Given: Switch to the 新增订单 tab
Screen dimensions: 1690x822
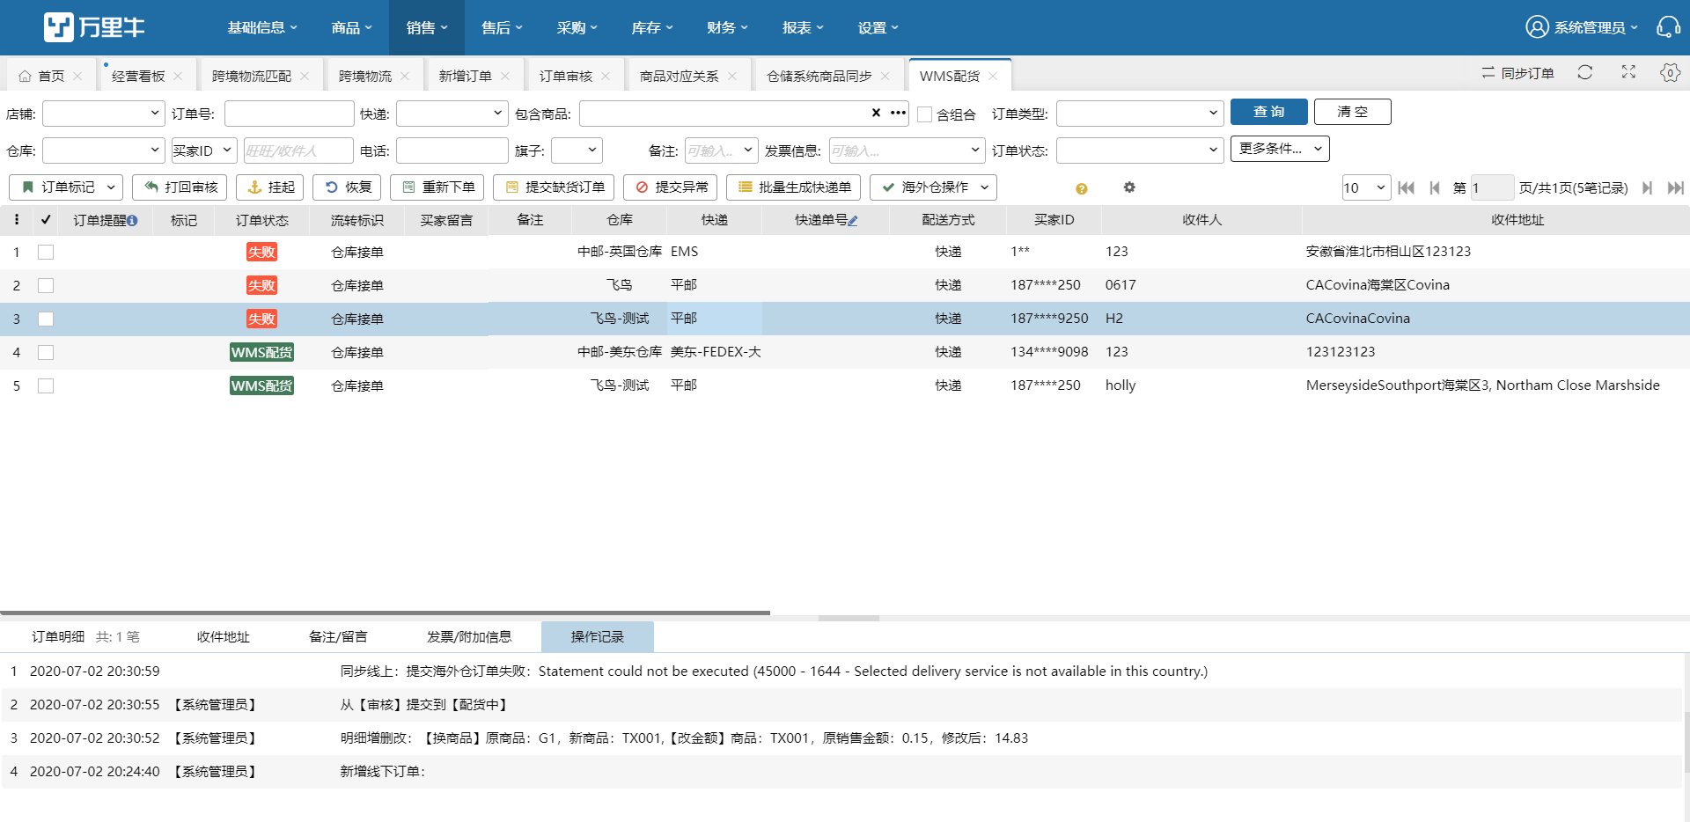Looking at the screenshot, I should [465, 77].
